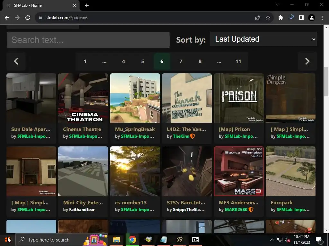Click the share page icon in address bar
This screenshot has width=329, height=246.
coord(258,18)
